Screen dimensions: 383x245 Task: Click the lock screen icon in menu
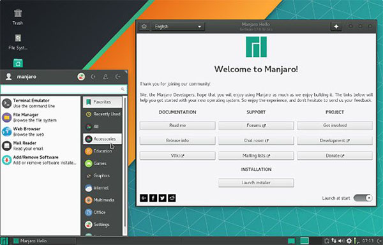click(x=93, y=77)
